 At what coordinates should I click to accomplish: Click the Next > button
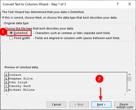coord(101,104)
